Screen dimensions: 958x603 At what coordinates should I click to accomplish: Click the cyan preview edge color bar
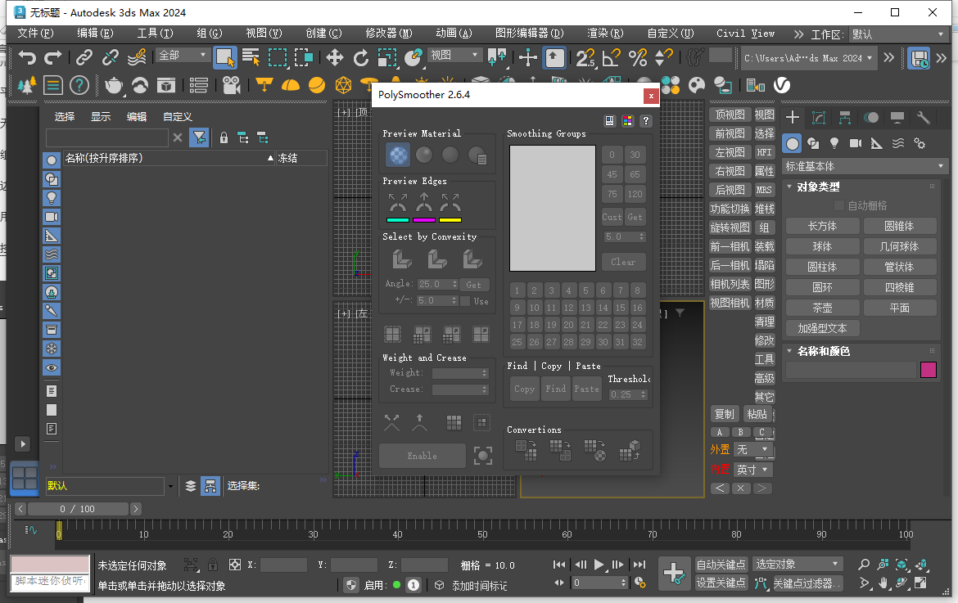click(x=398, y=220)
